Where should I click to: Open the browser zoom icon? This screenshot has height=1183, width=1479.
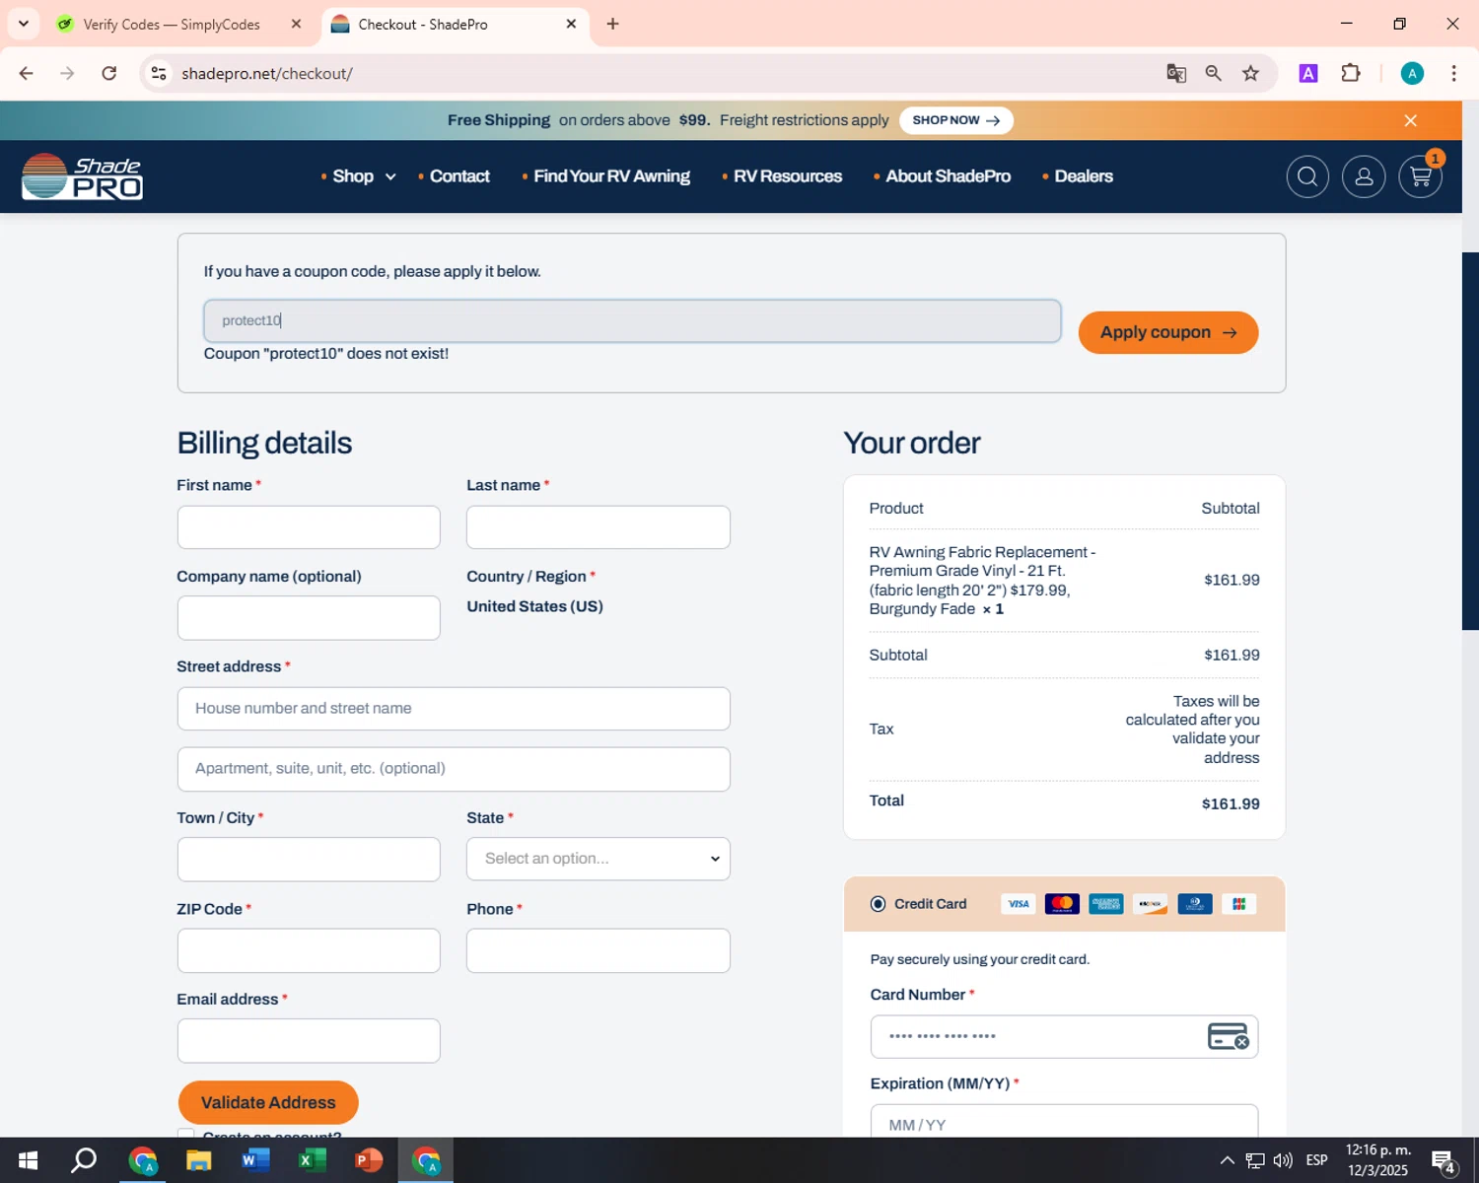(x=1213, y=73)
